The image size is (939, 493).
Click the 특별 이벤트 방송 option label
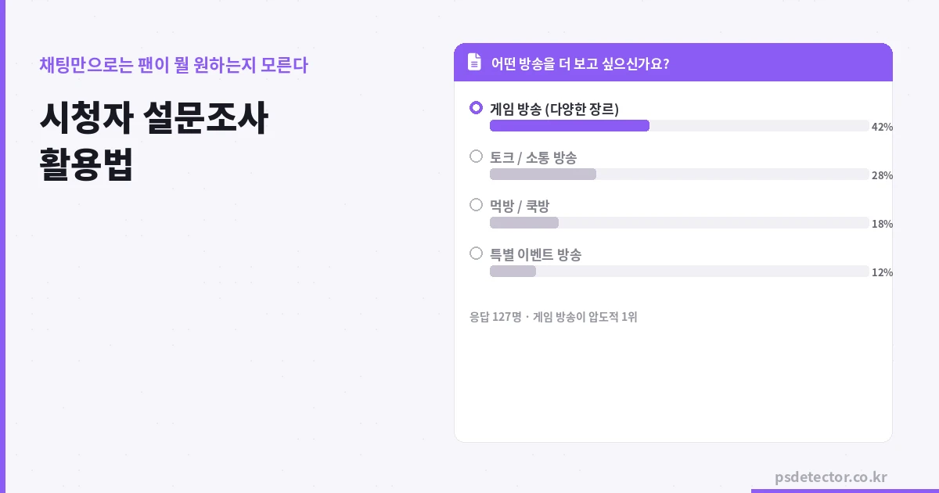click(x=535, y=254)
